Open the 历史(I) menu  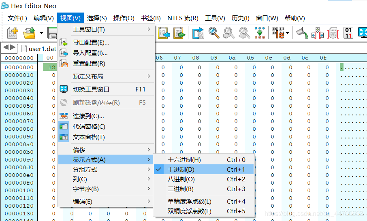240,18
